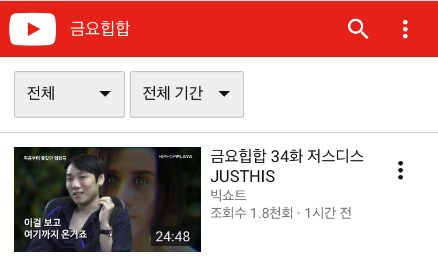Open more options for the JUSTHIS video
The height and width of the screenshot is (260, 438).
[400, 170]
